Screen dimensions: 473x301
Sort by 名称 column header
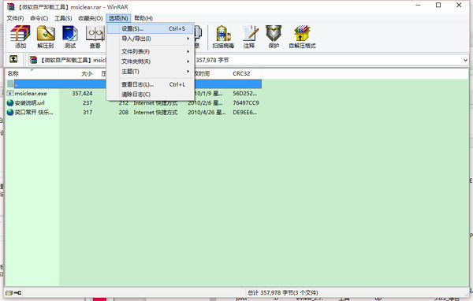point(13,73)
